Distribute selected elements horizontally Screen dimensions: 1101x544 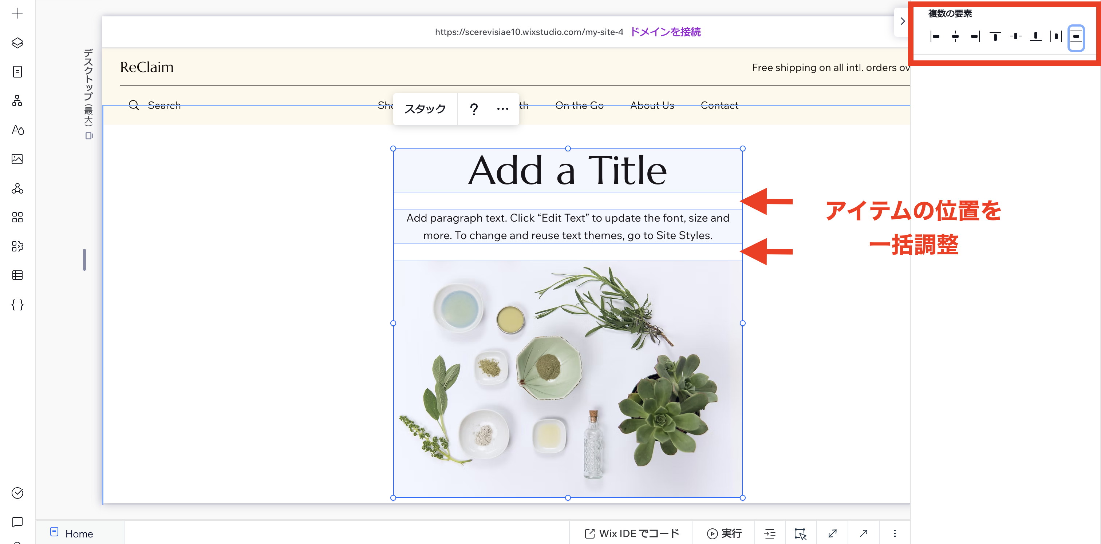tap(1056, 37)
